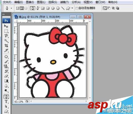Viewport: 133px width, 114px height.
Task: Open the 选择(S) menu
Action: point(53,2)
